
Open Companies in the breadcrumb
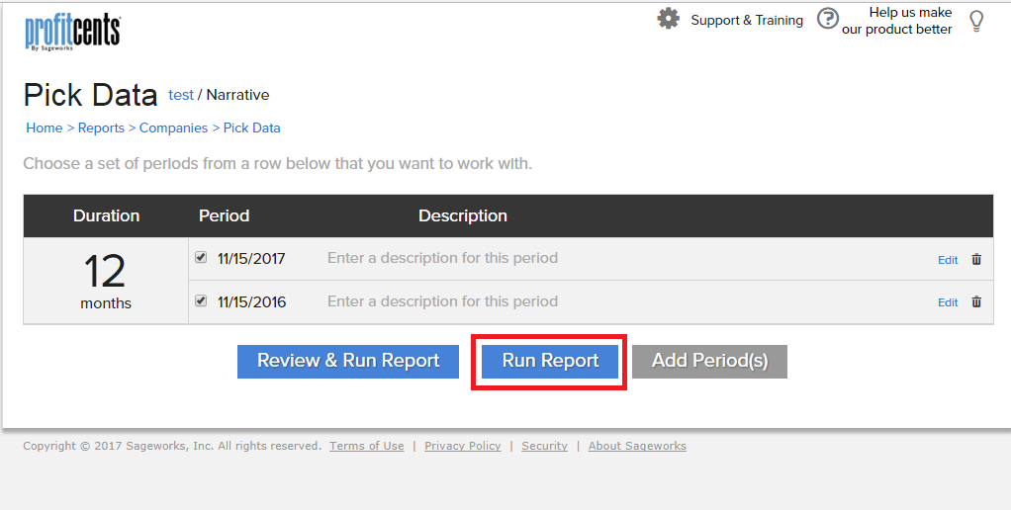click(x=173, y=127)
